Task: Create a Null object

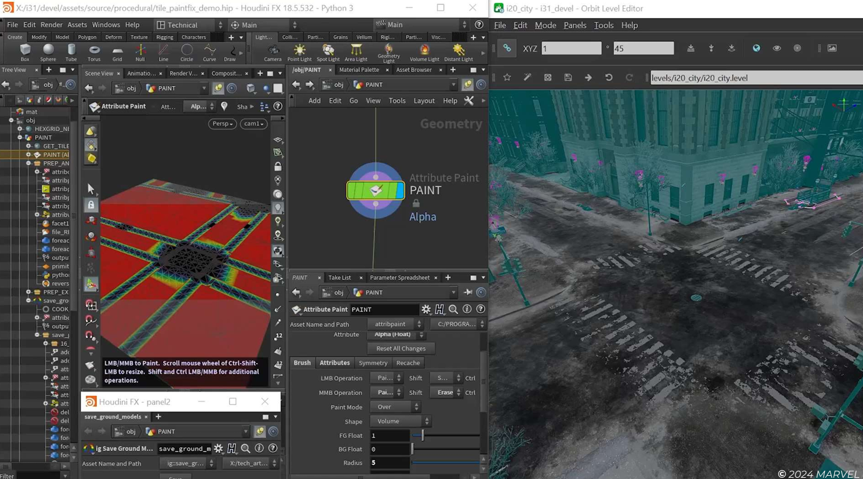Action: (140, 52)
